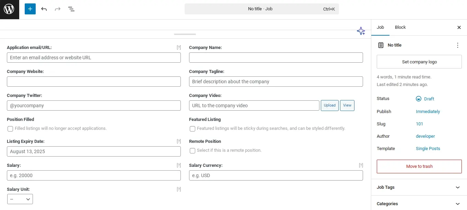
Task: Click the Move to trash button
Action: coord(419,166)
